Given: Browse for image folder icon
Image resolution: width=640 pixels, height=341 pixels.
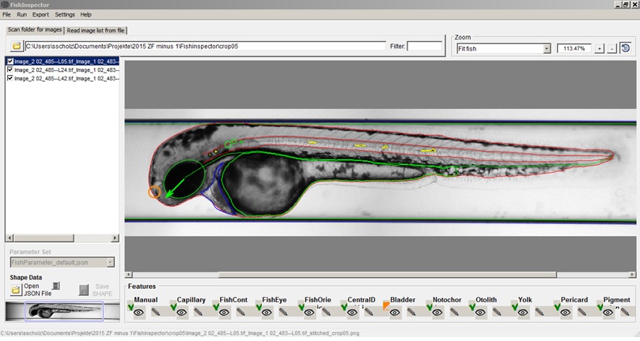Looking at the screenshot, I should (17, 46).
